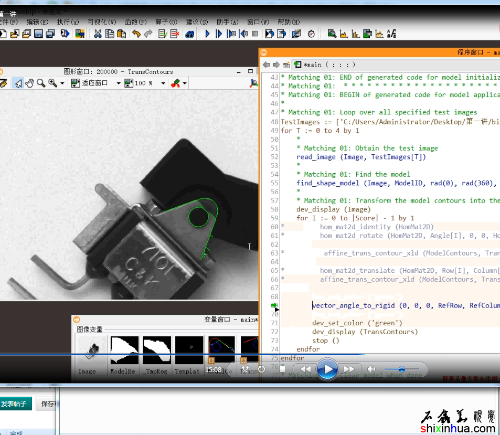Toggle the video player repeat button
This screenshot has width=500, height=435.
[x=261, y=369]
